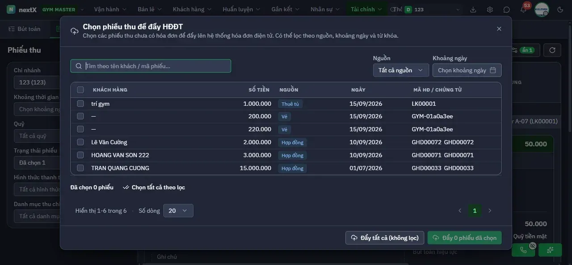Click the column filter icon showing ẩn 1
572x265 pixels.
523,50
